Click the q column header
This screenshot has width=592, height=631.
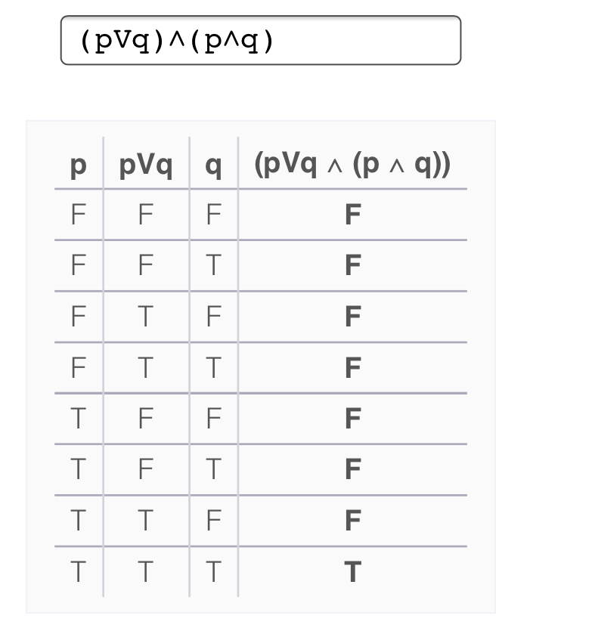tap(213, 165)
